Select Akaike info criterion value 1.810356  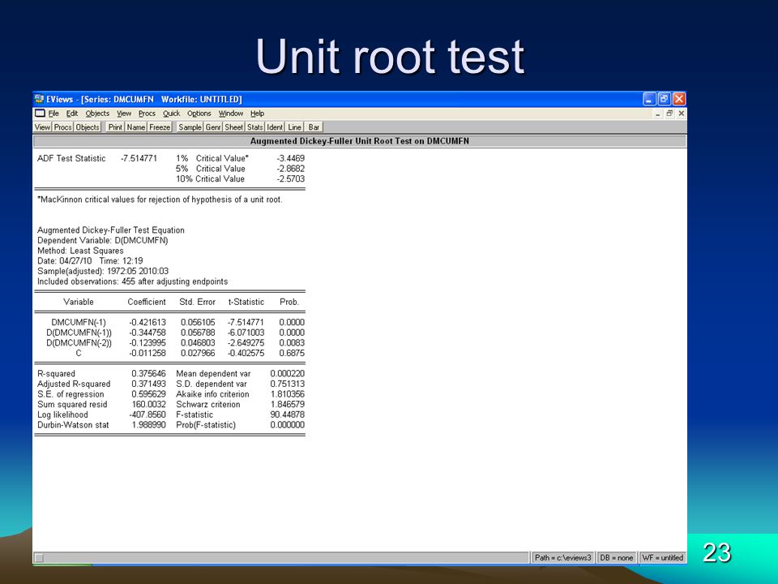pyautogui.click(x=288, y=394)
